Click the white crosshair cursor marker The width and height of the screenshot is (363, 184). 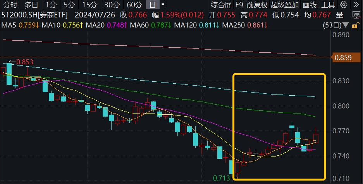[x=256, y=153]
